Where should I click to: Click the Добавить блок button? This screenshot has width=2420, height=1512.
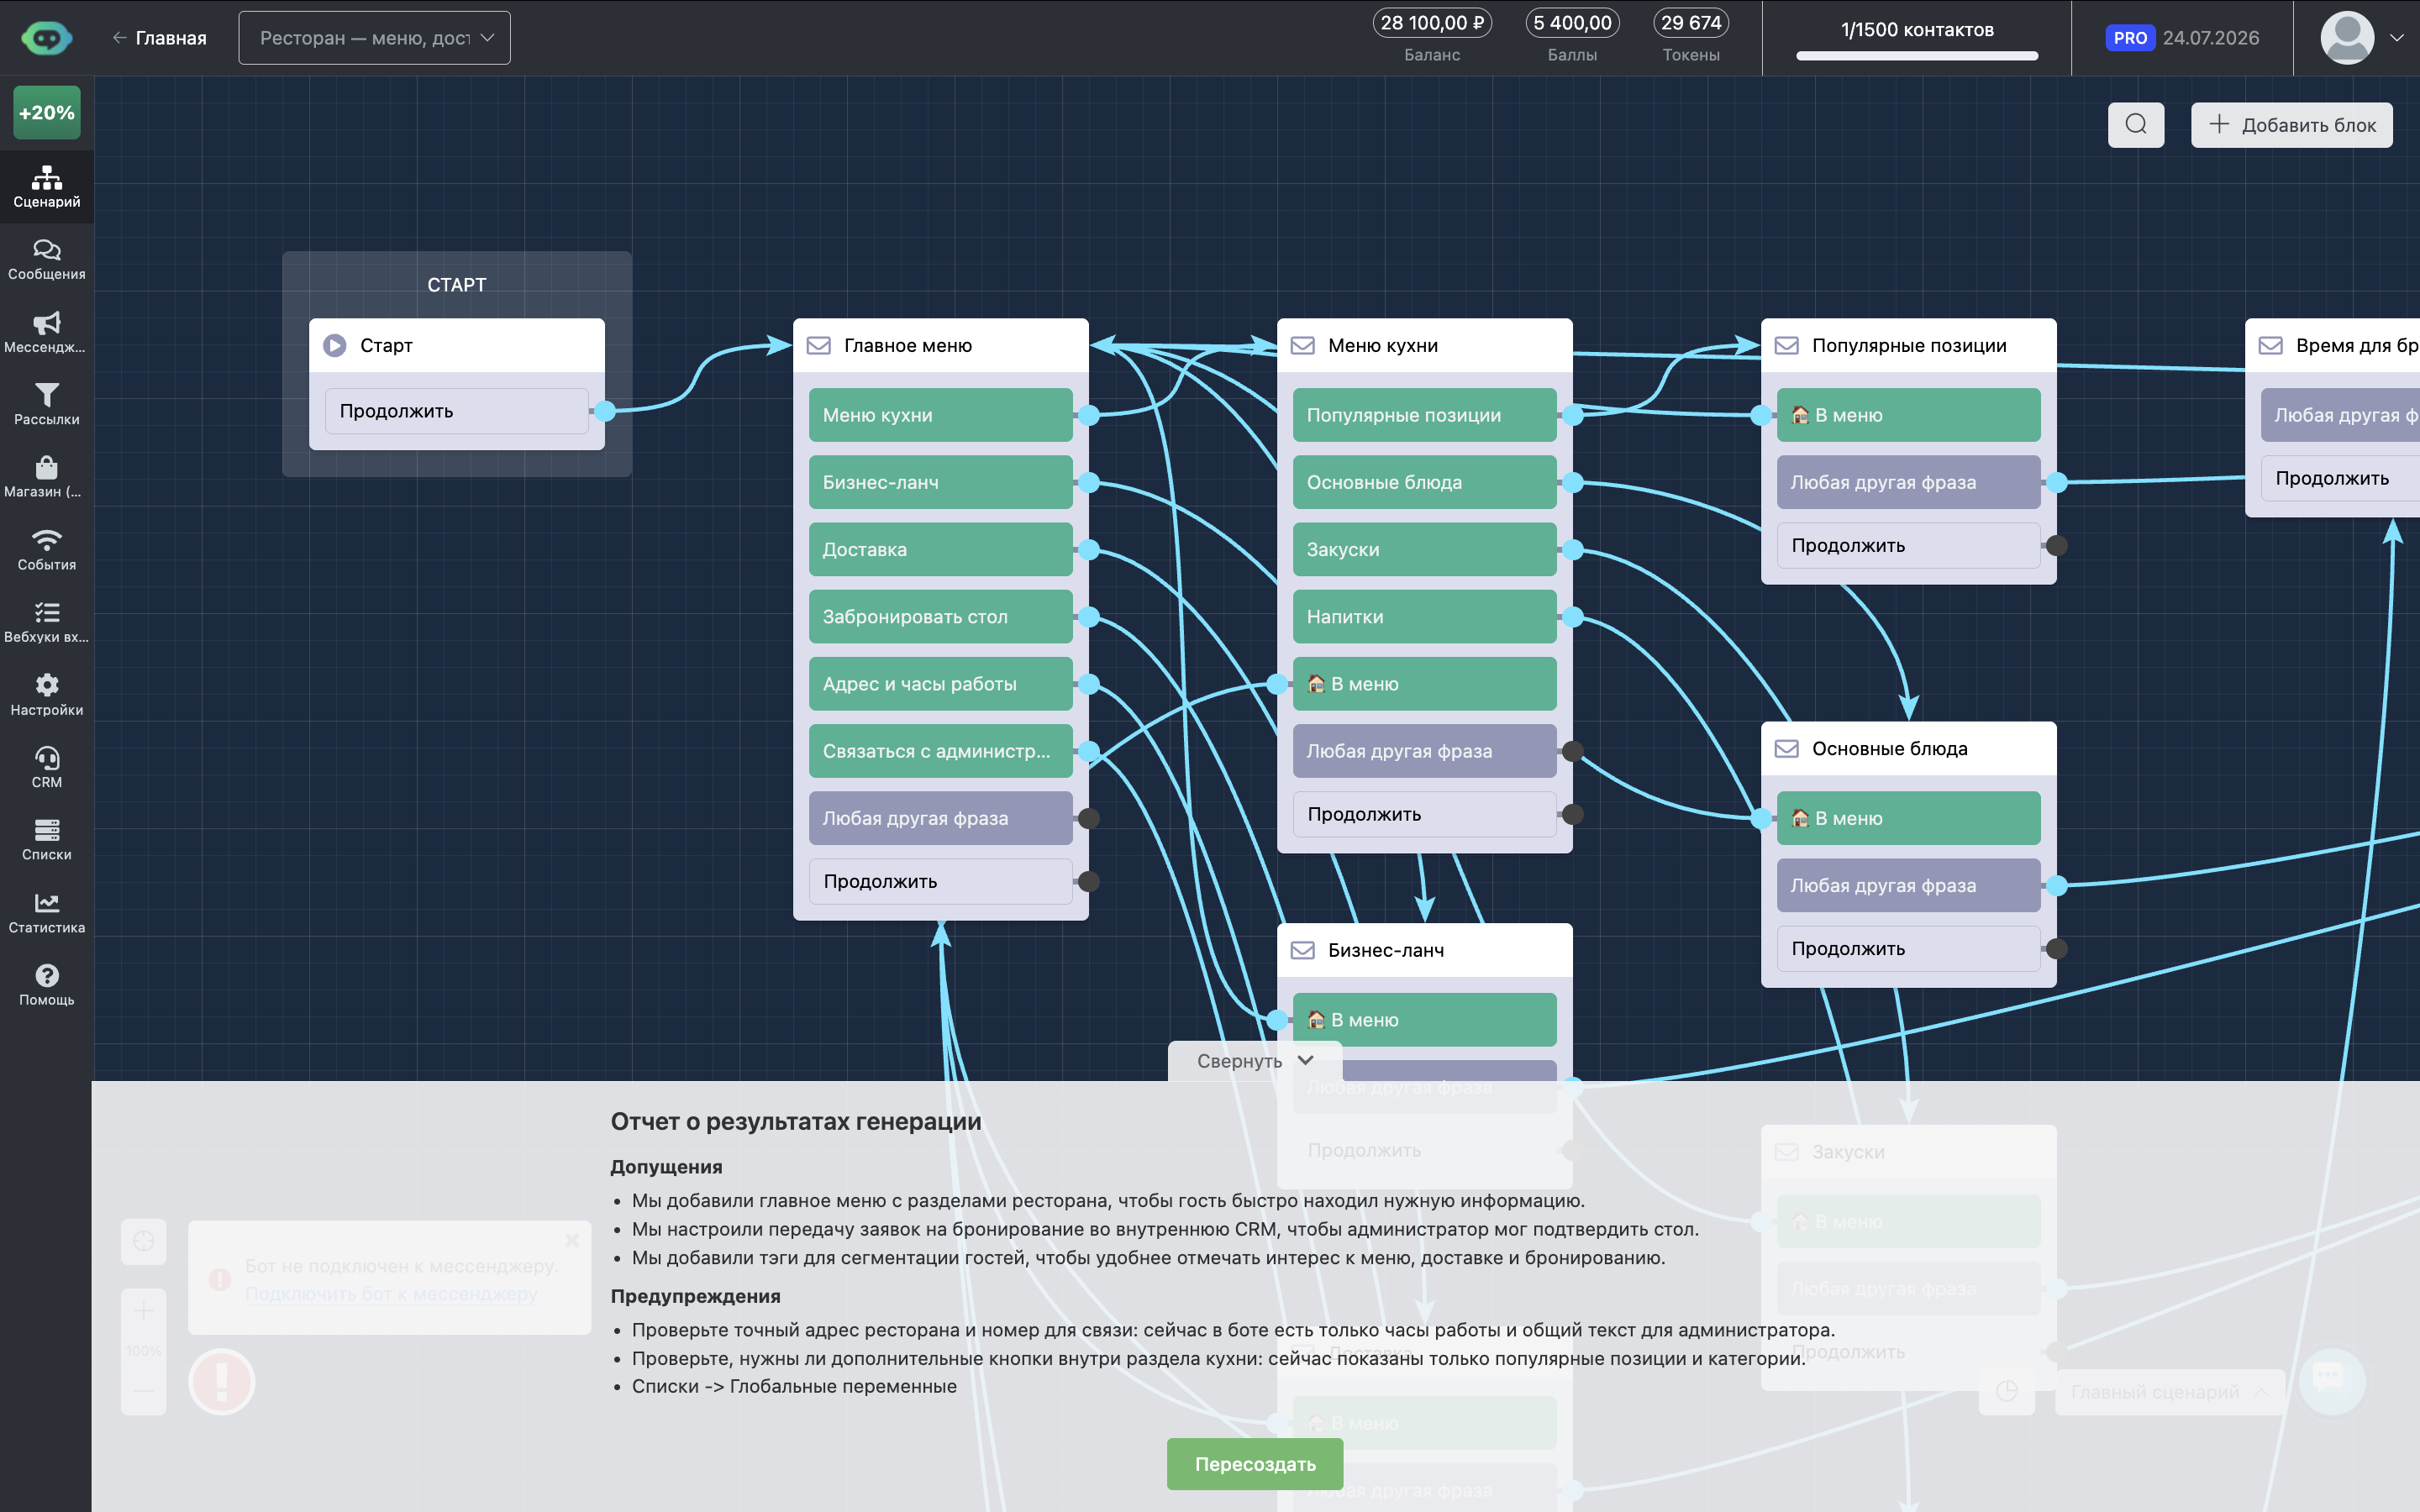tap(2292, 125)
